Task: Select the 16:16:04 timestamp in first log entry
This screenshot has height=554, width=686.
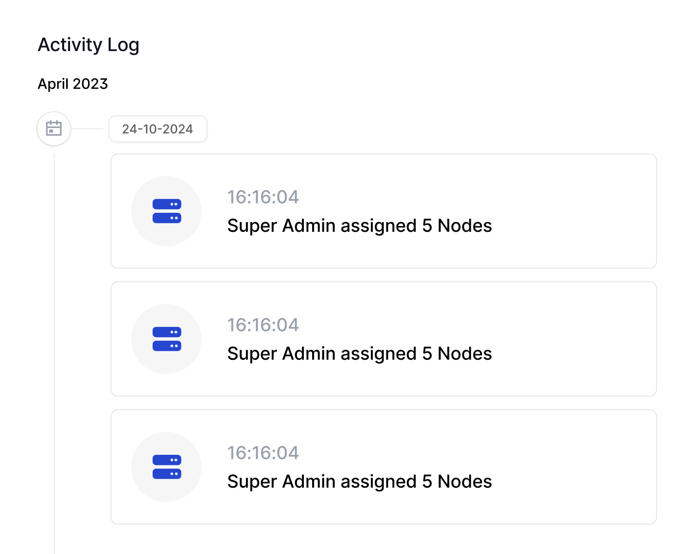Action: tap(263, 197)
